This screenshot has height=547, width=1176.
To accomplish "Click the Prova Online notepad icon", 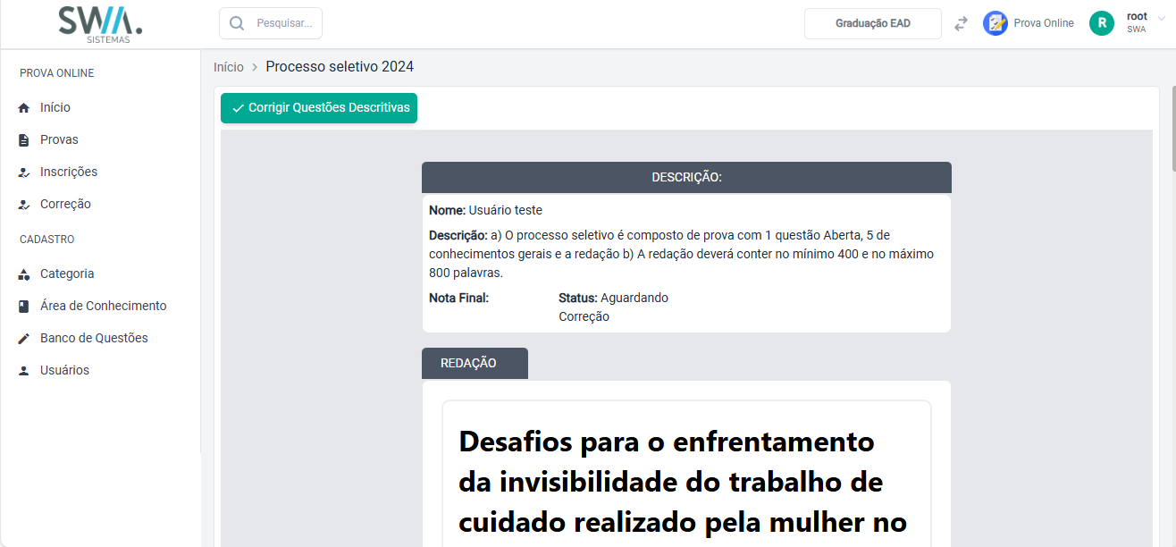I will coord(995,23).
